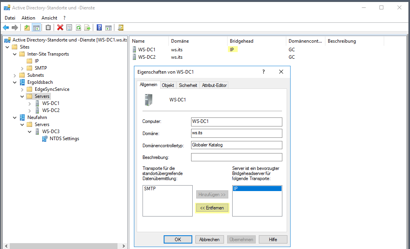This screenshot has height=249, width=410.
Task: Click the EdgeSyncService folder icon
Action: point(29,89)
